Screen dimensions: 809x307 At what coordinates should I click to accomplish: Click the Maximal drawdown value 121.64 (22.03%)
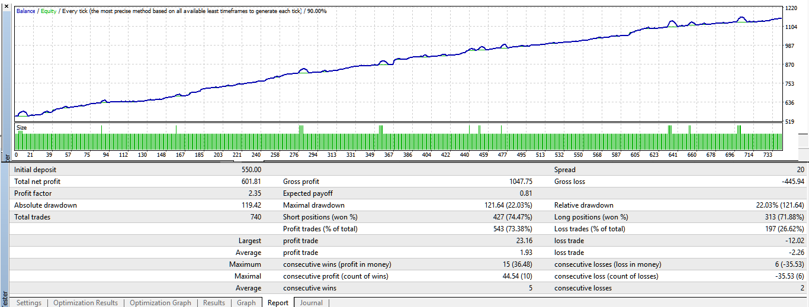[508, 205]
